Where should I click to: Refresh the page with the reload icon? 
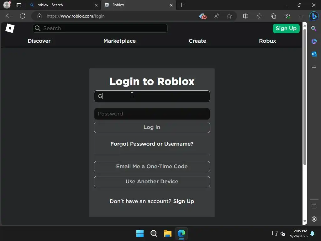(x=23, y=16)
